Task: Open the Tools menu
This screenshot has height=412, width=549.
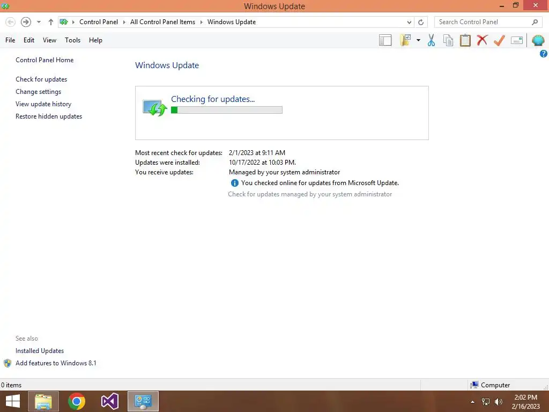Action: click(72, 40)
